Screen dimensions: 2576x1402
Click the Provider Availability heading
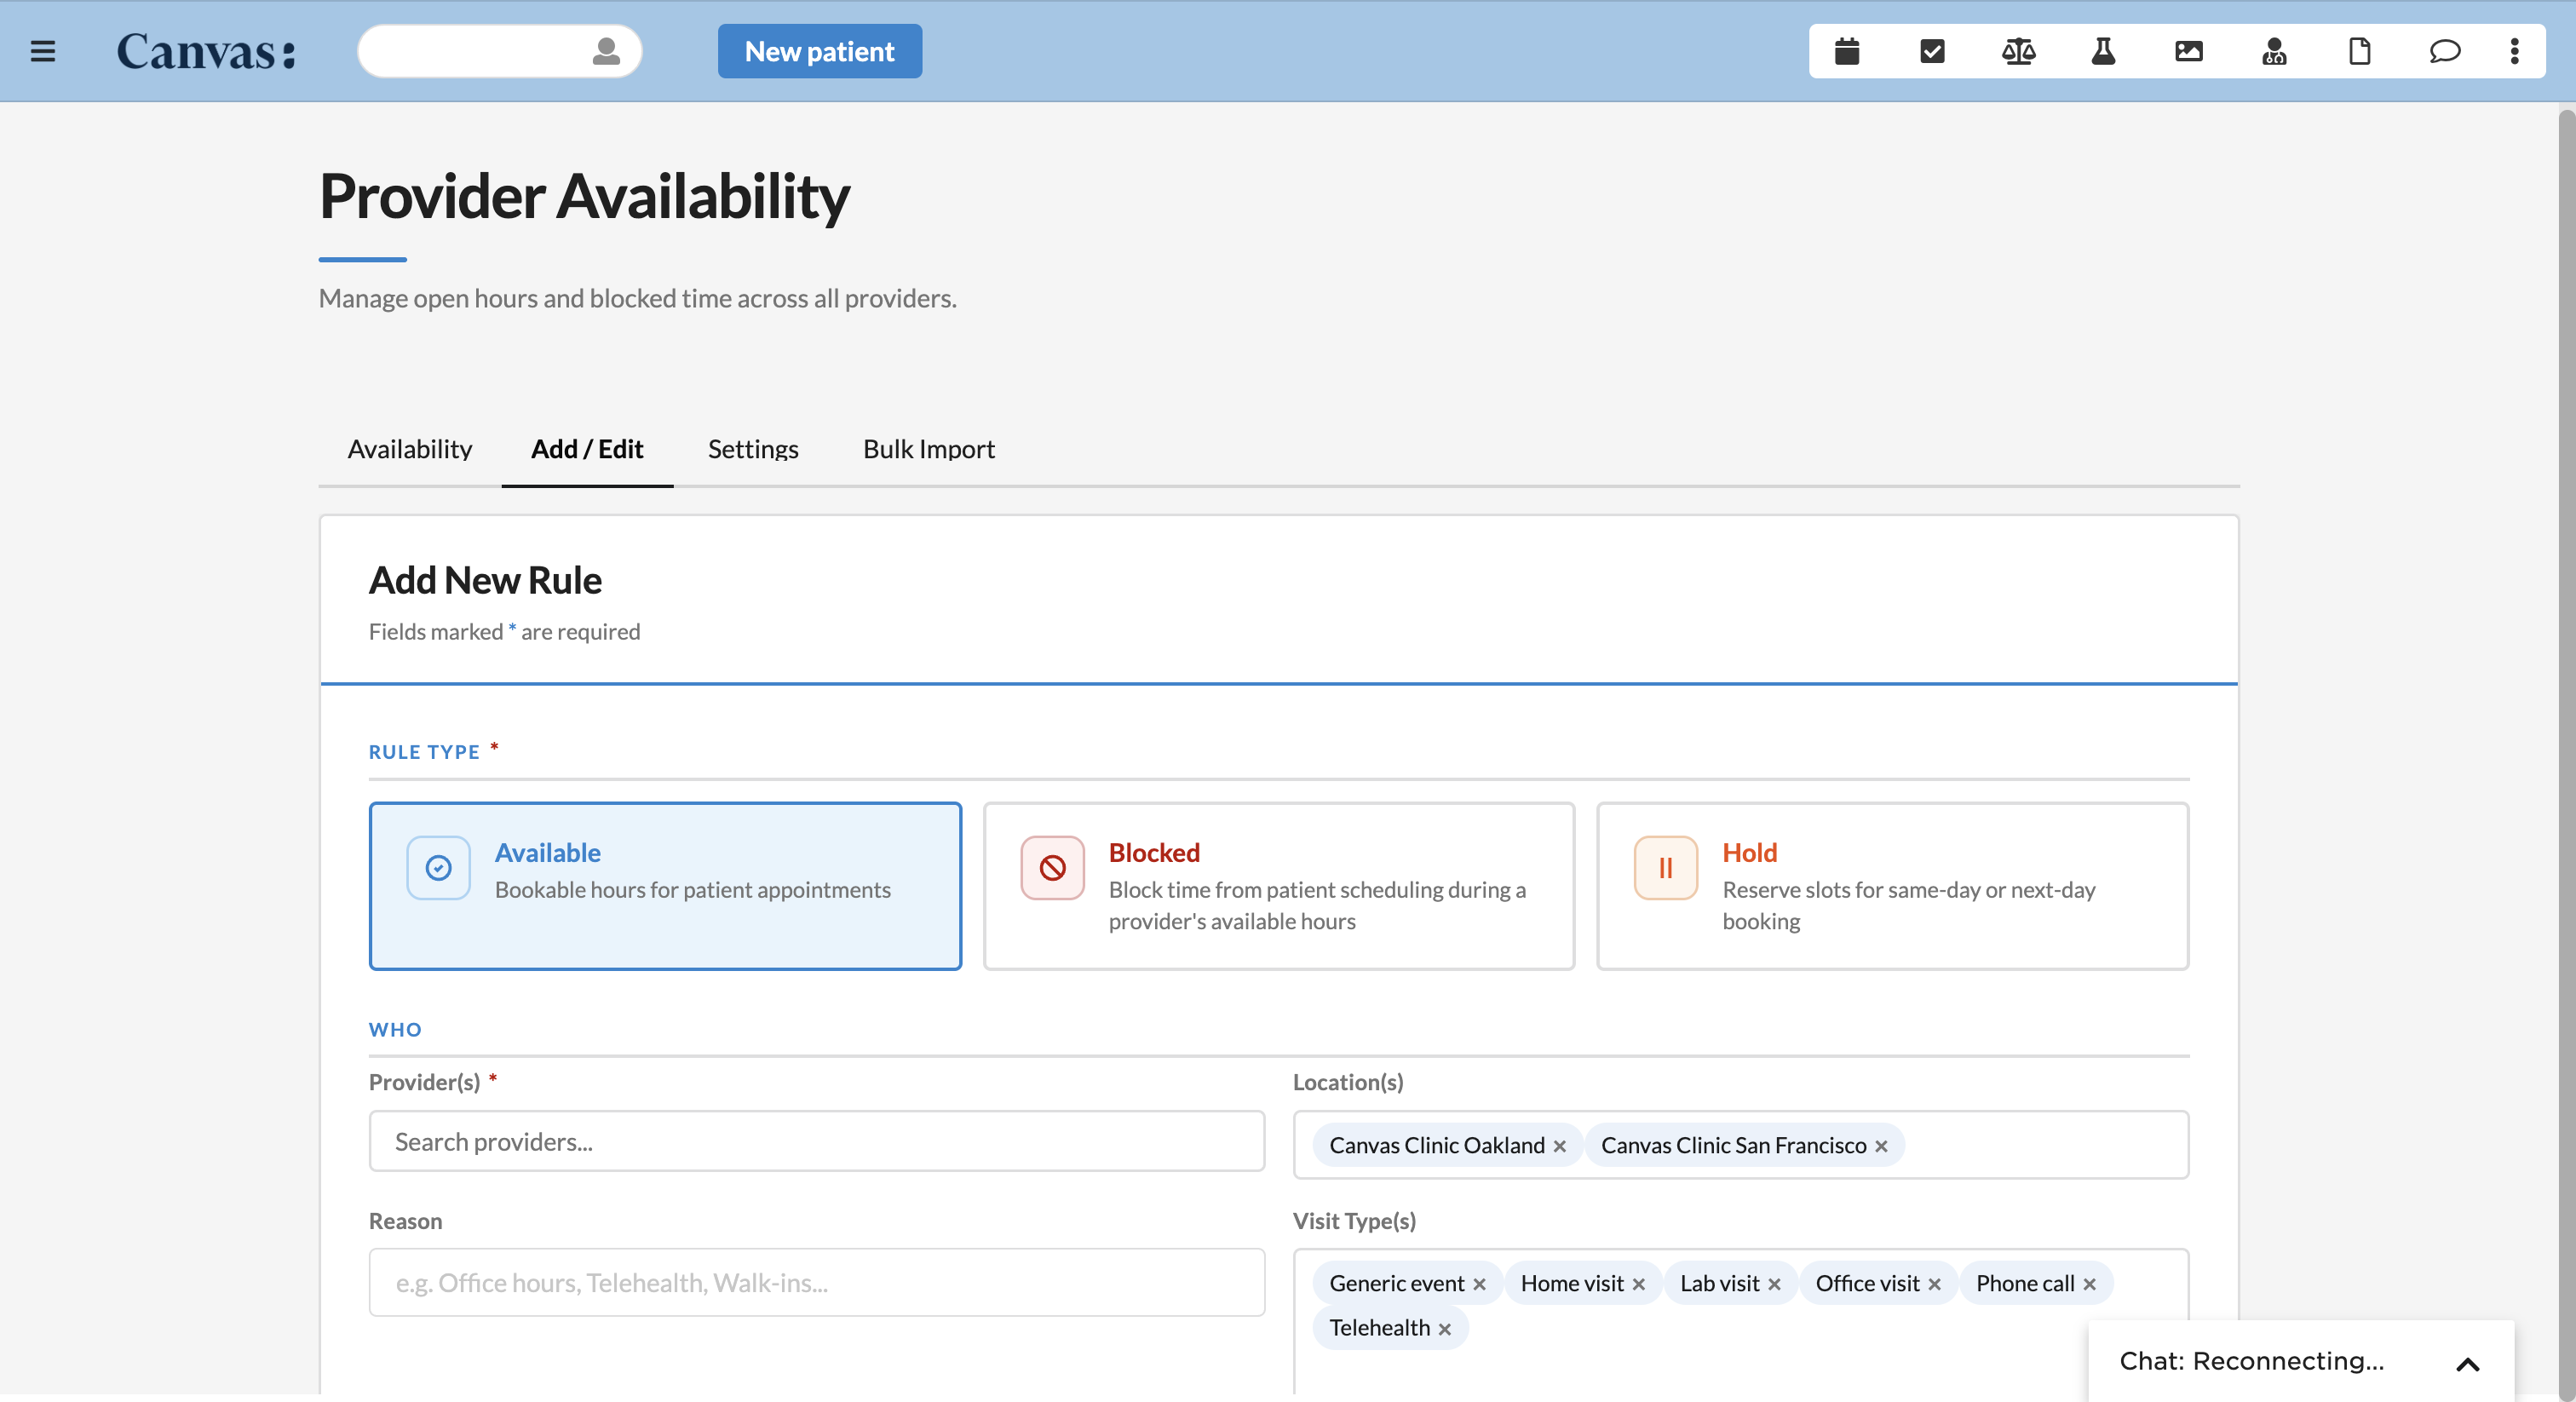(x=584, y=196)
